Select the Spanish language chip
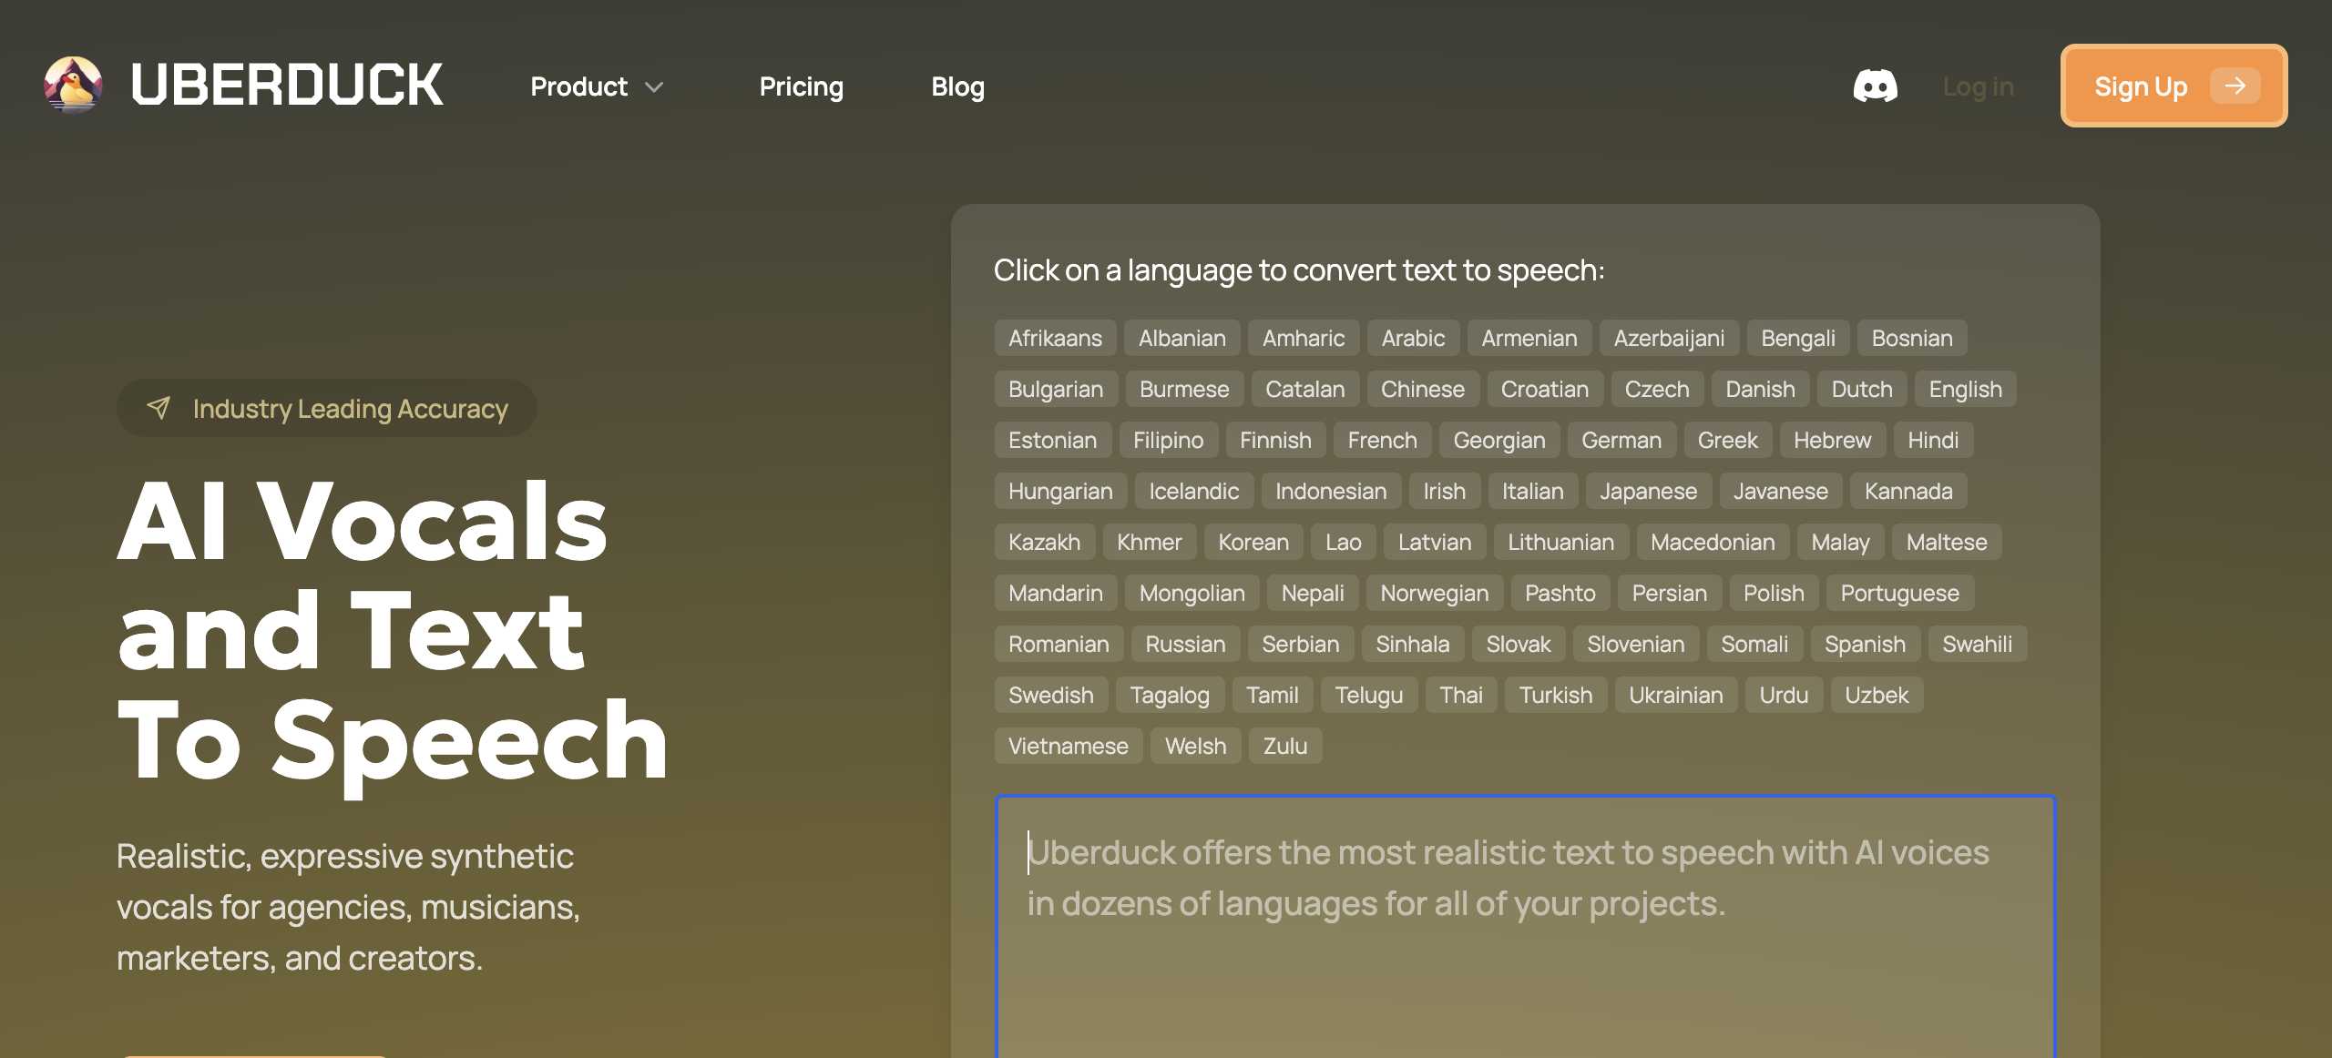Viewport: 2332px width, 1058px height. click(x=1865, y=644)
